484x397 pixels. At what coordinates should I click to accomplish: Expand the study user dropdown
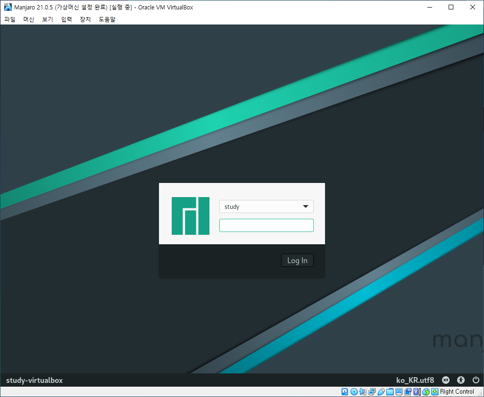pyautogui.click(x=267, y=207)
